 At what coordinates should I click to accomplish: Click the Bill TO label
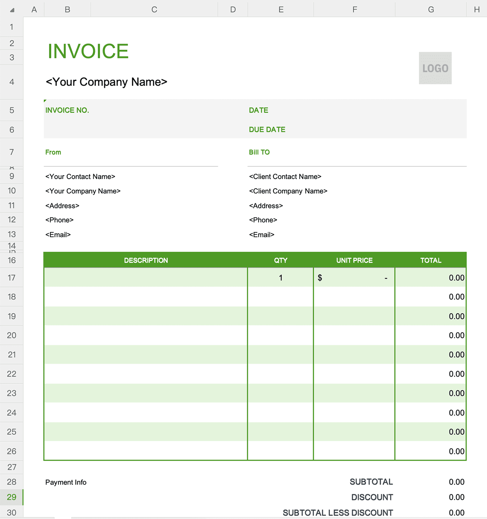click(x=259, y=152)
